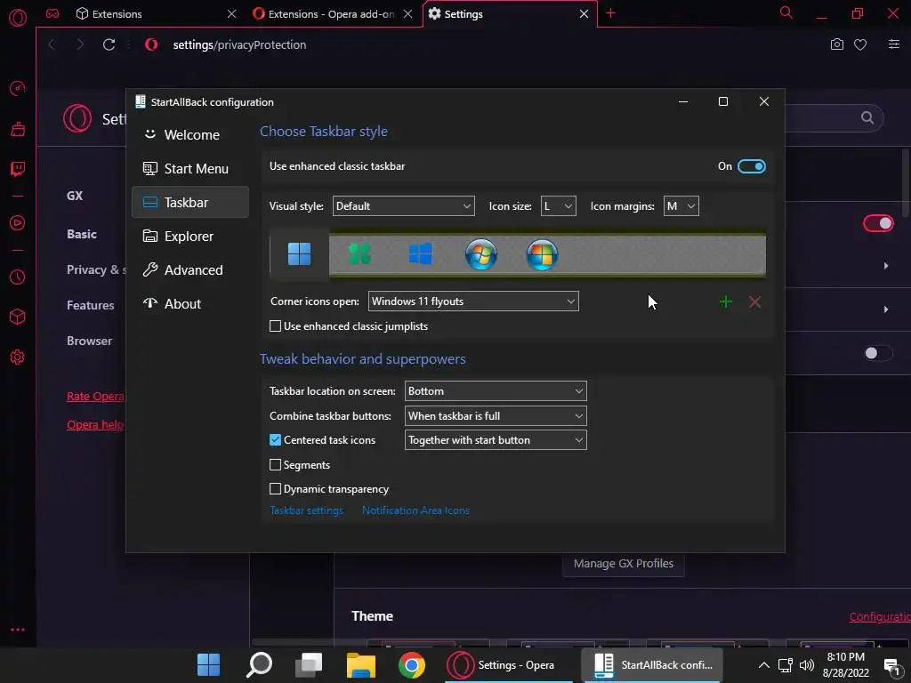Screen dimensions: 911x683
Task: Click the settings page search icon
Action: pyautogui.click(x=867, y=118)
